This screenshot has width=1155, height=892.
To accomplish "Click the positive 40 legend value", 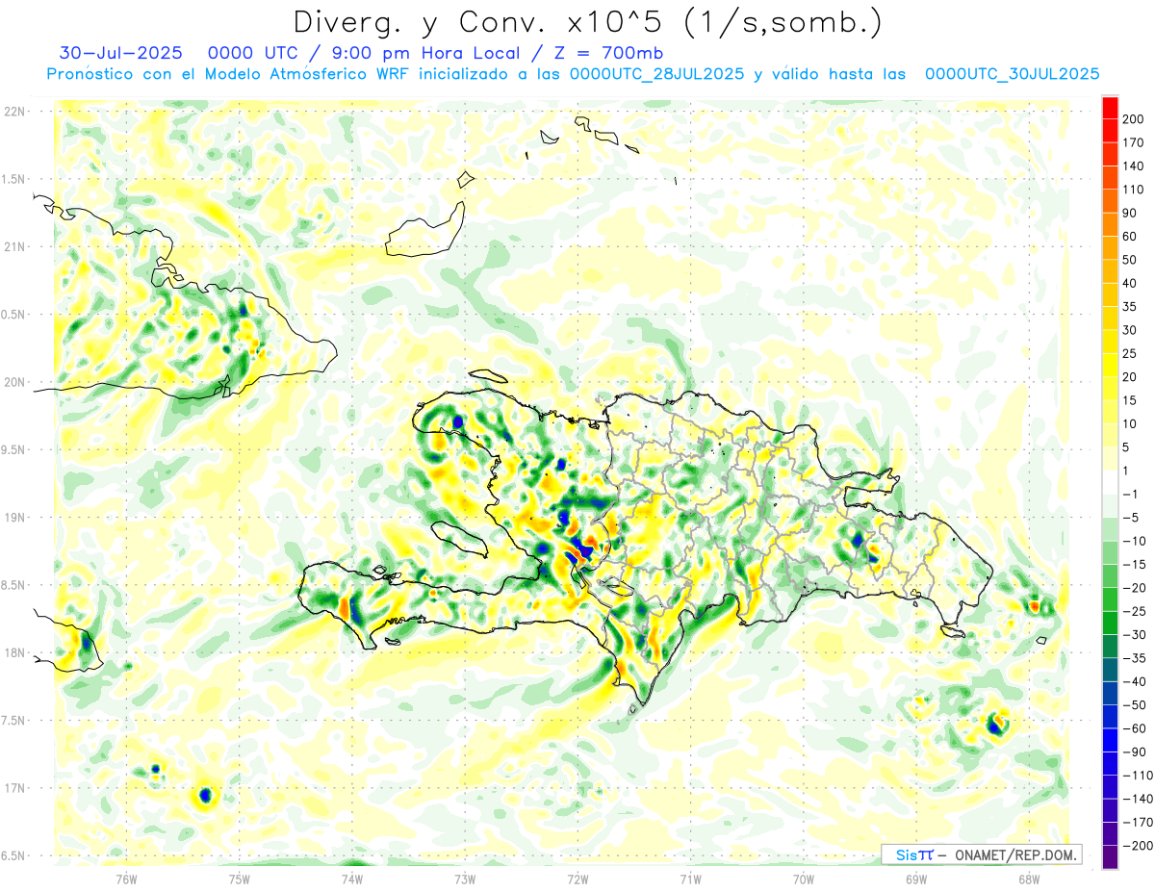I will pyautogui.click(x=1130, y=283).
